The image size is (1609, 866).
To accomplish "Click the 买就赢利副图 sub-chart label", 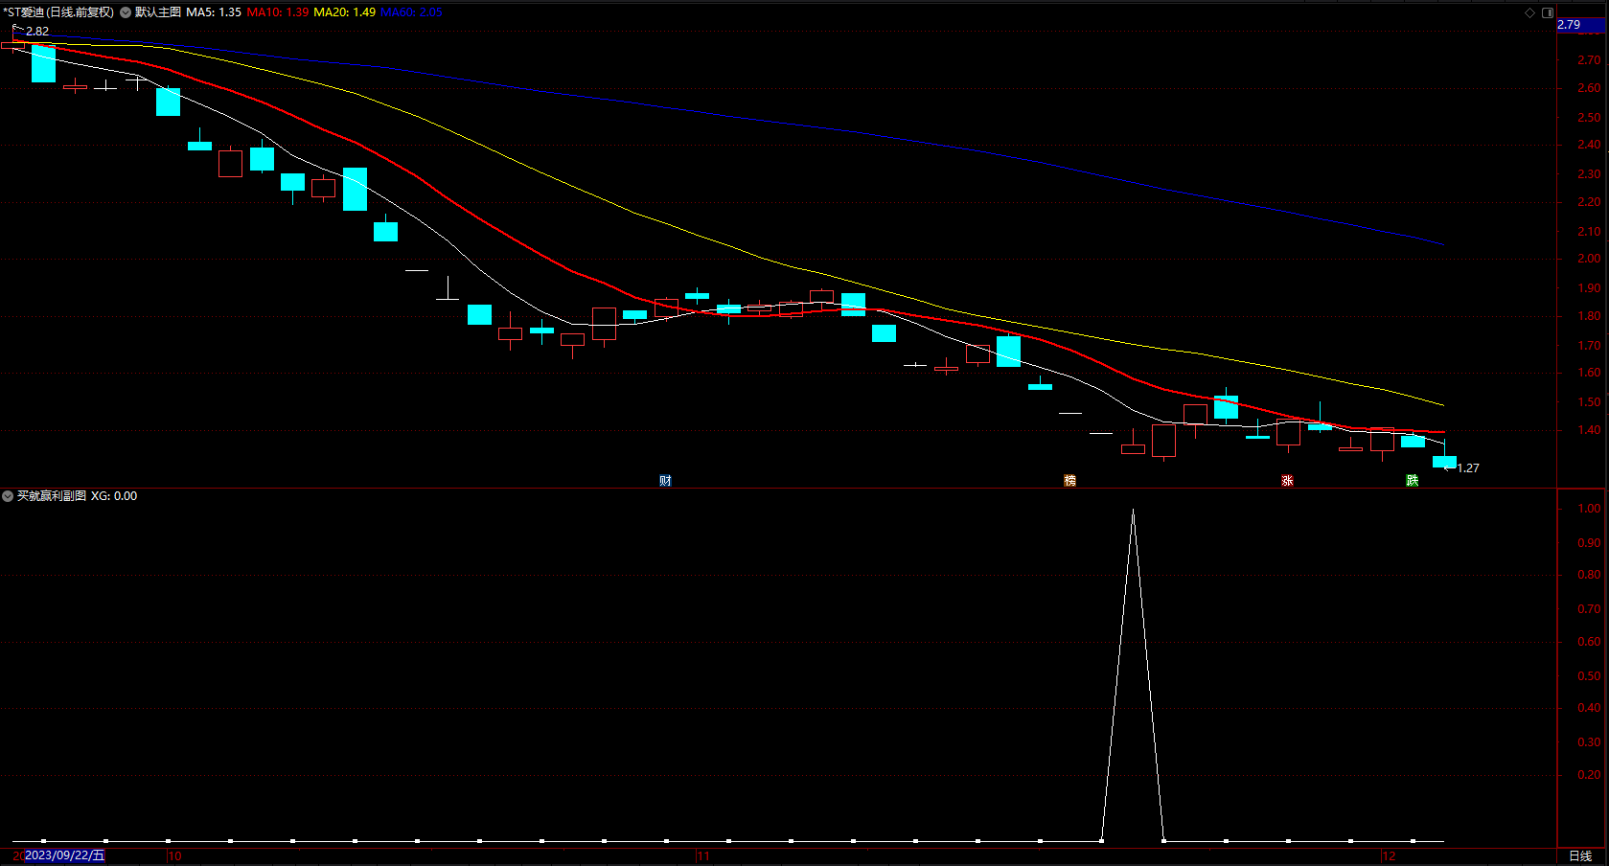I will coord(52,496).
